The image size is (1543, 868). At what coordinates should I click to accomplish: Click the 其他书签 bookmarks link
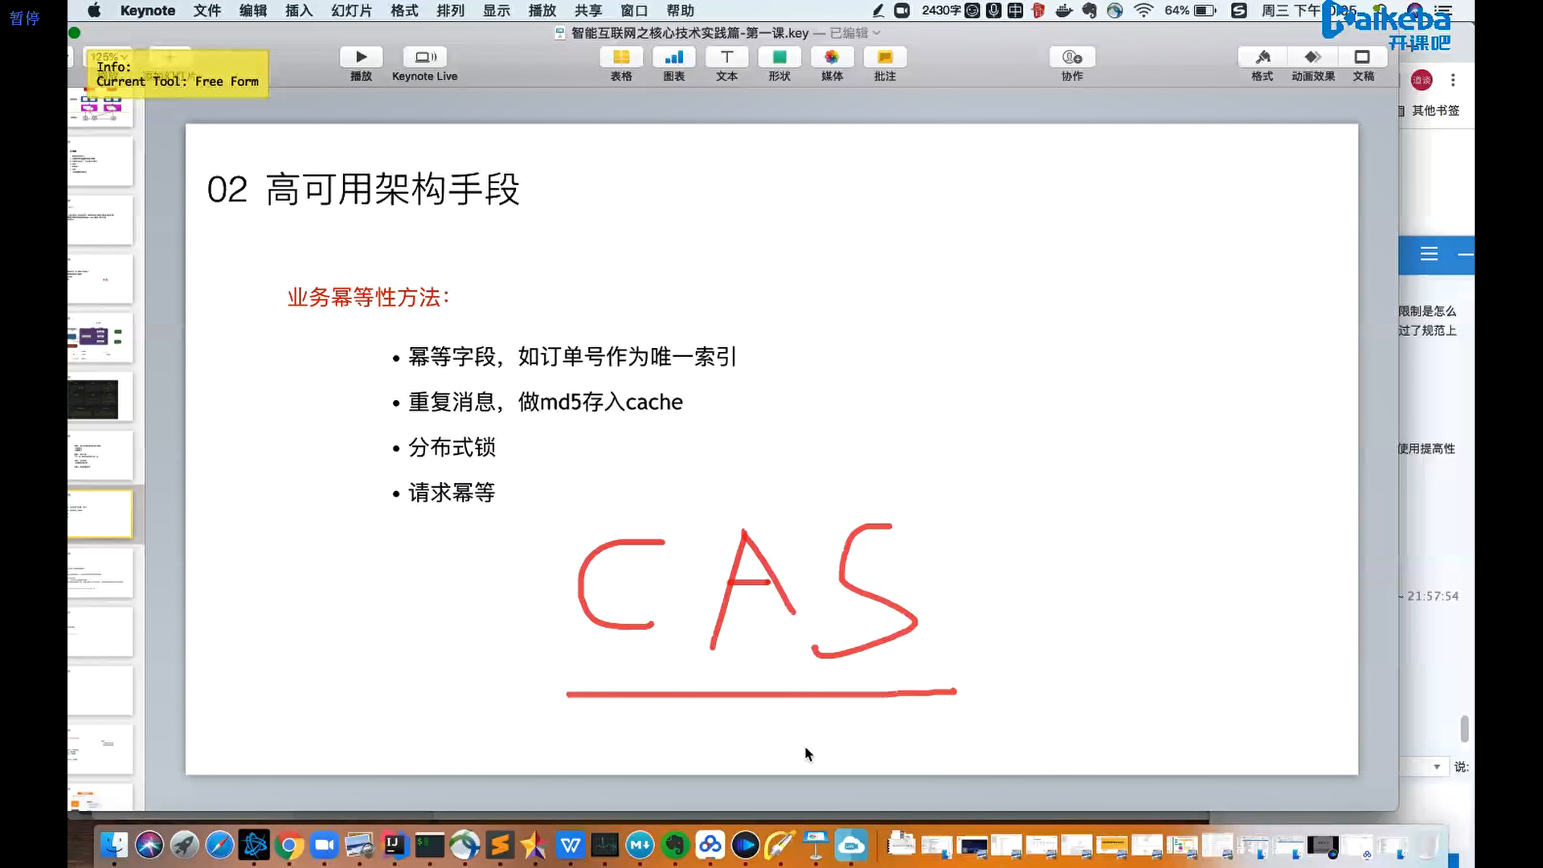pyautogui.click(x=1435, y=110)
